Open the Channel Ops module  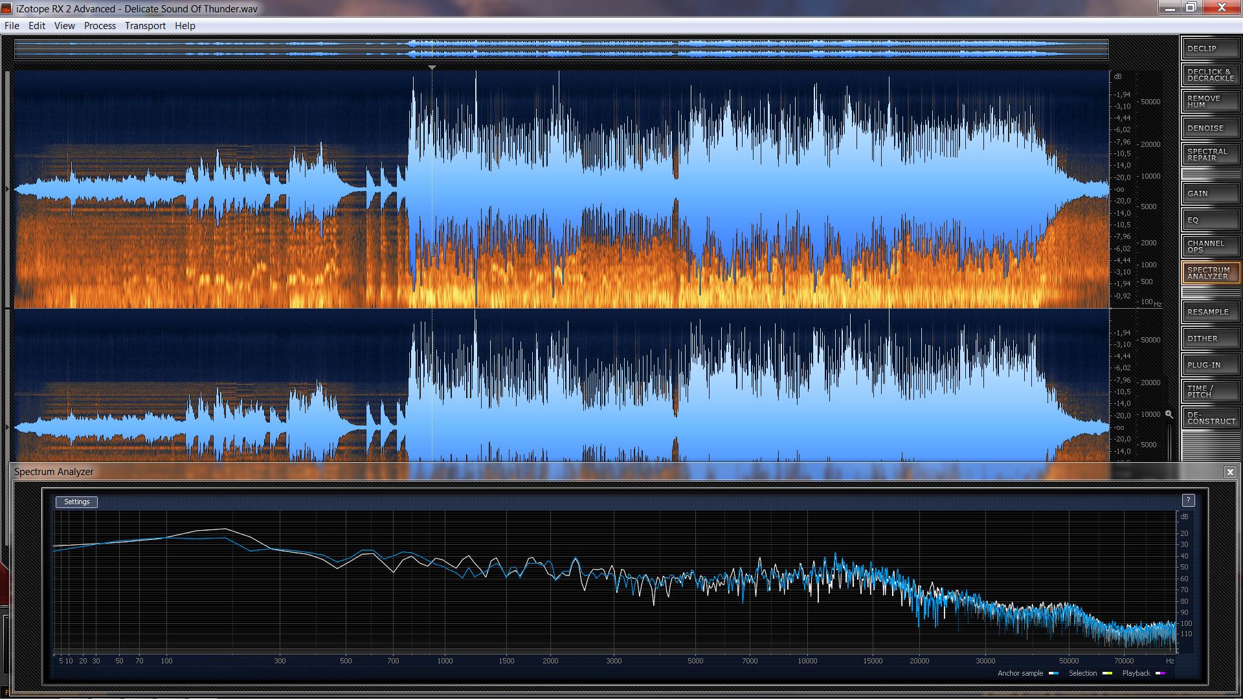(1210, 247)
